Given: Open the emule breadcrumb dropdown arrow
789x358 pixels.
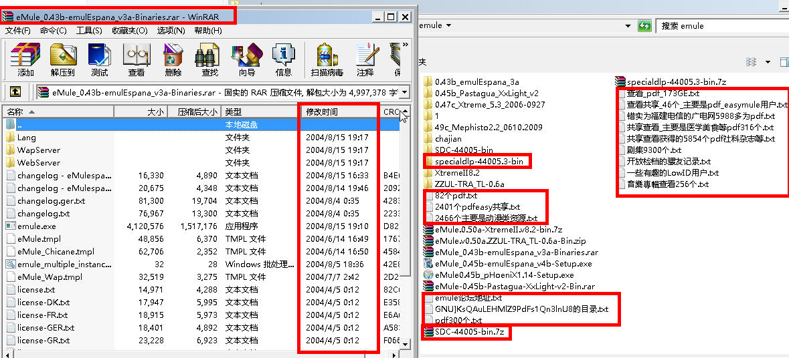Looking at the screenshot, I should pos(448,25).
